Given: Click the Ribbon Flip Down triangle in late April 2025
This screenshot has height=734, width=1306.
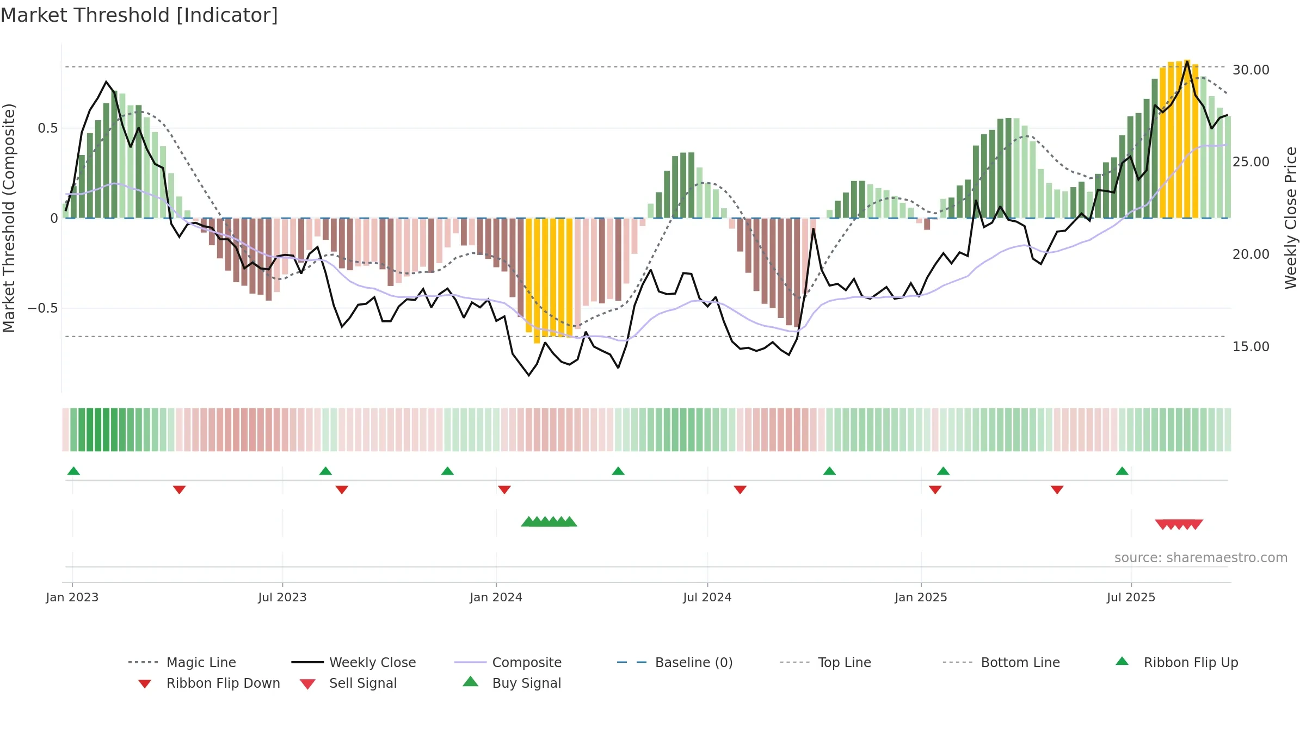Looking at the screenshot, I should (1057, 489).
